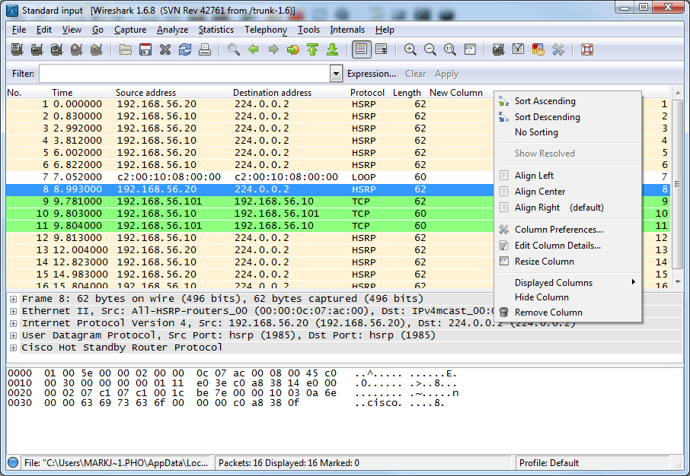The height and width of the screenshot is (476, 690).
Task: Stop the running live capture
Action: [x=77, y=49]
